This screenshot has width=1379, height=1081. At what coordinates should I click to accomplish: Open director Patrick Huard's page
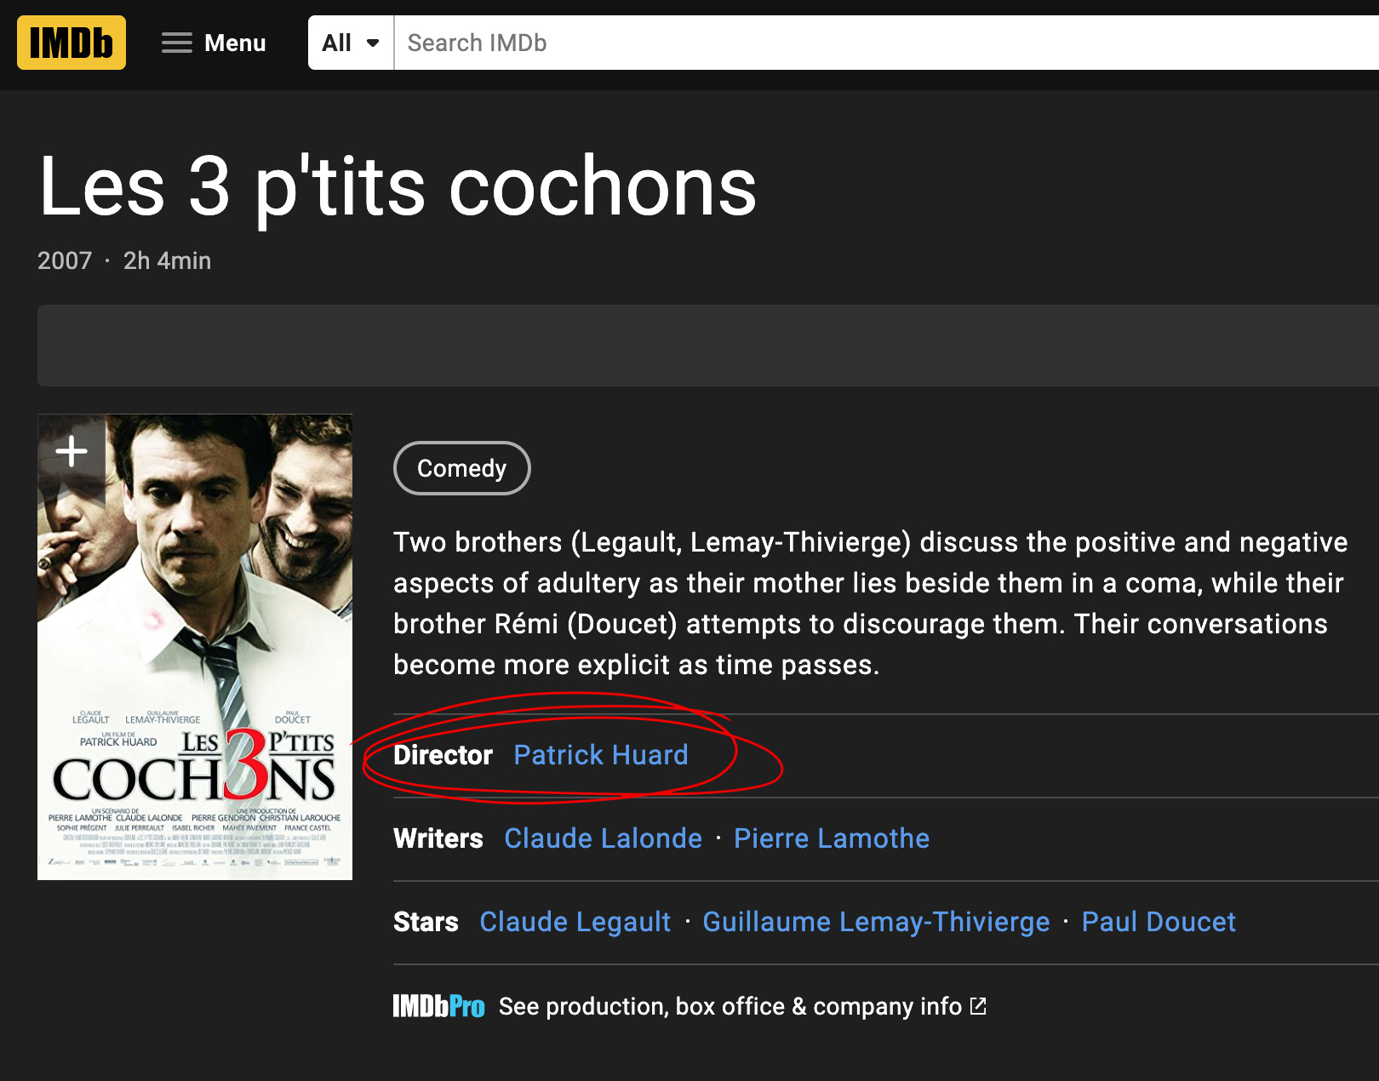(x=601, y=755)
